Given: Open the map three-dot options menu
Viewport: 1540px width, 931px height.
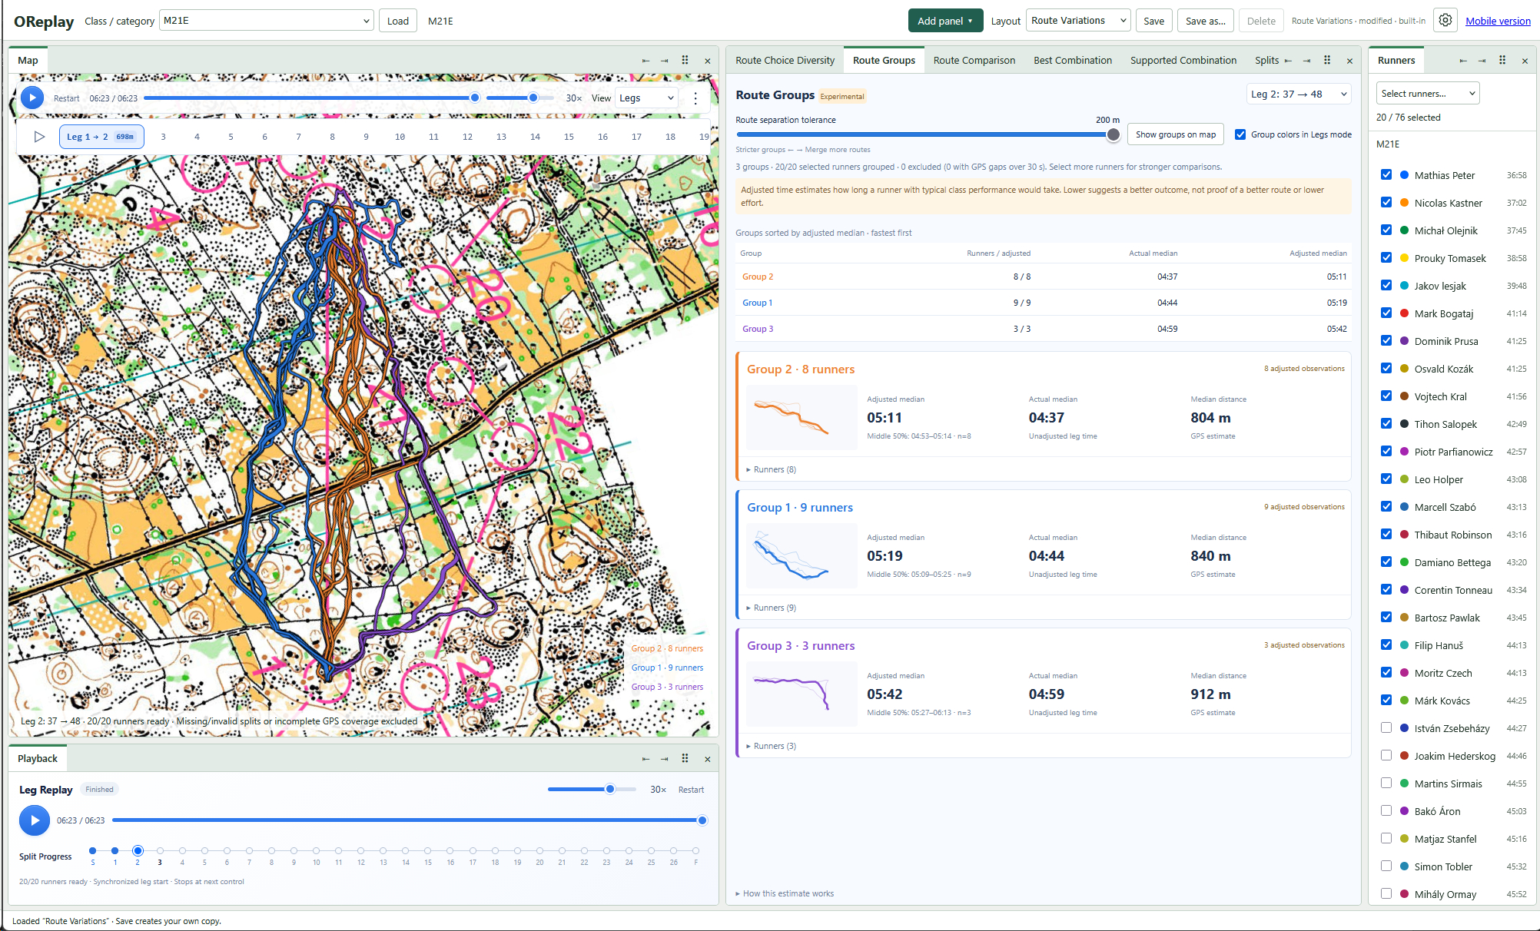Looking at the screenshot, I should click(x=695, y=98).
